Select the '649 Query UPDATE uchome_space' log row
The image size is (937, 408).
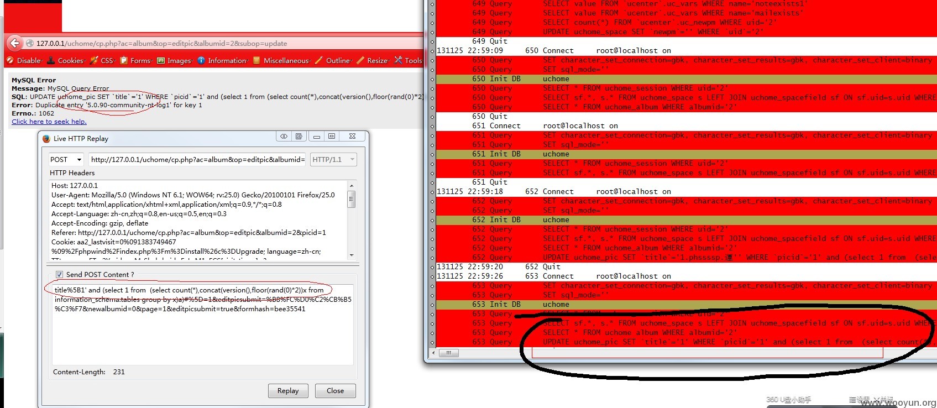coord(686,32)
